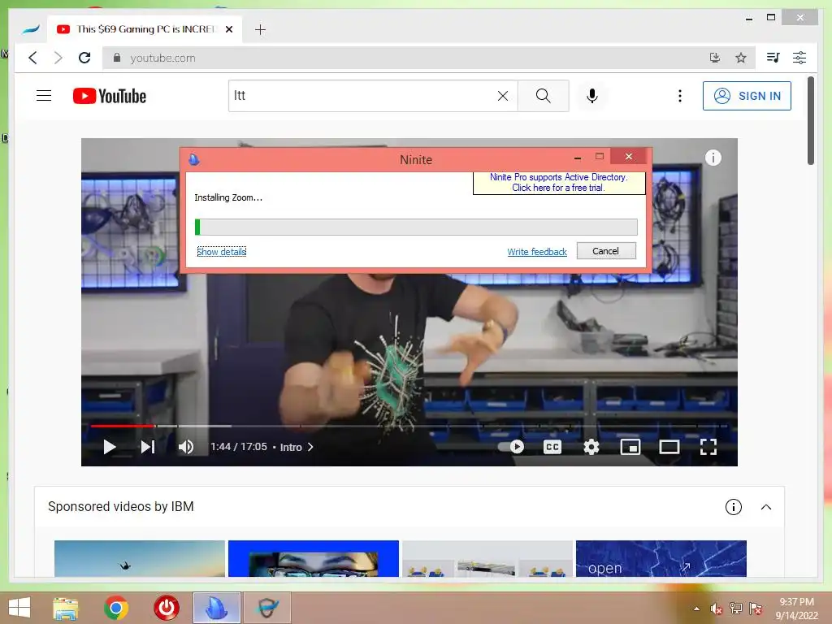832x624 pixels.
Task: Open sponsored thumbnail with flying bird
Action: point(140,558)
